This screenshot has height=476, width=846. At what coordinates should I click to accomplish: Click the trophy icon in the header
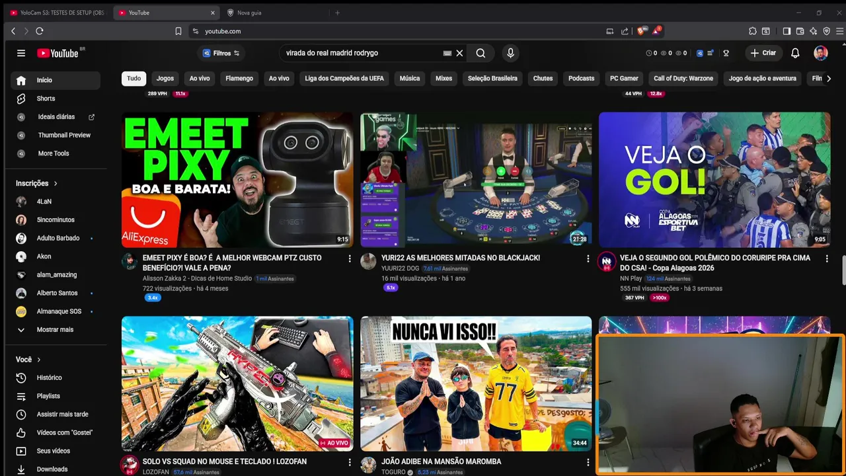(x=726, y=53)
